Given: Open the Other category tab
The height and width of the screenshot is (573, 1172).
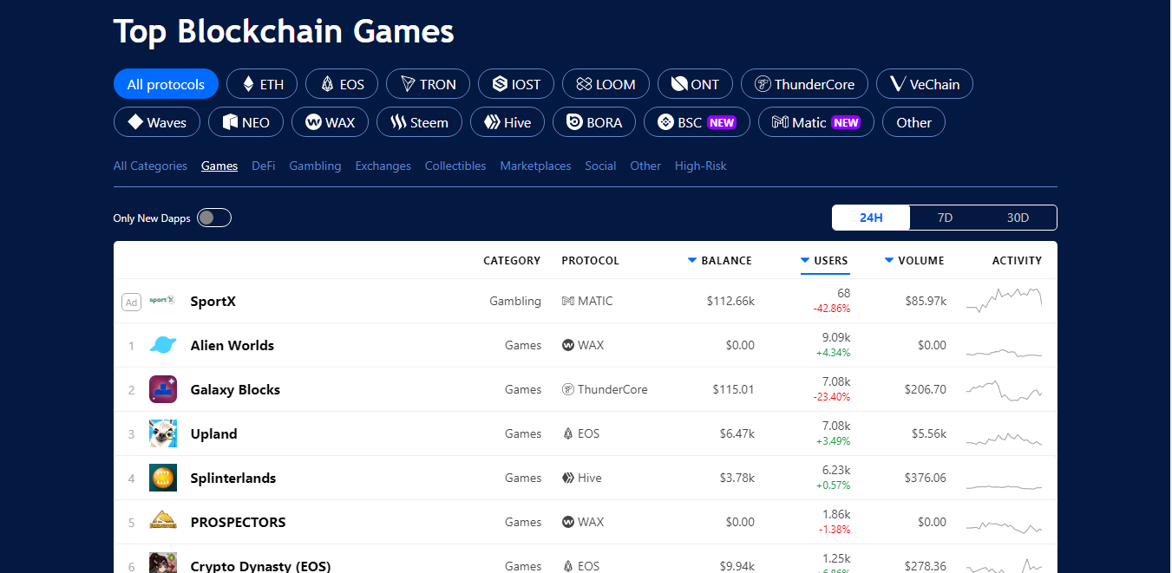Looking at the screenshot, I should (x=645, y=166).
